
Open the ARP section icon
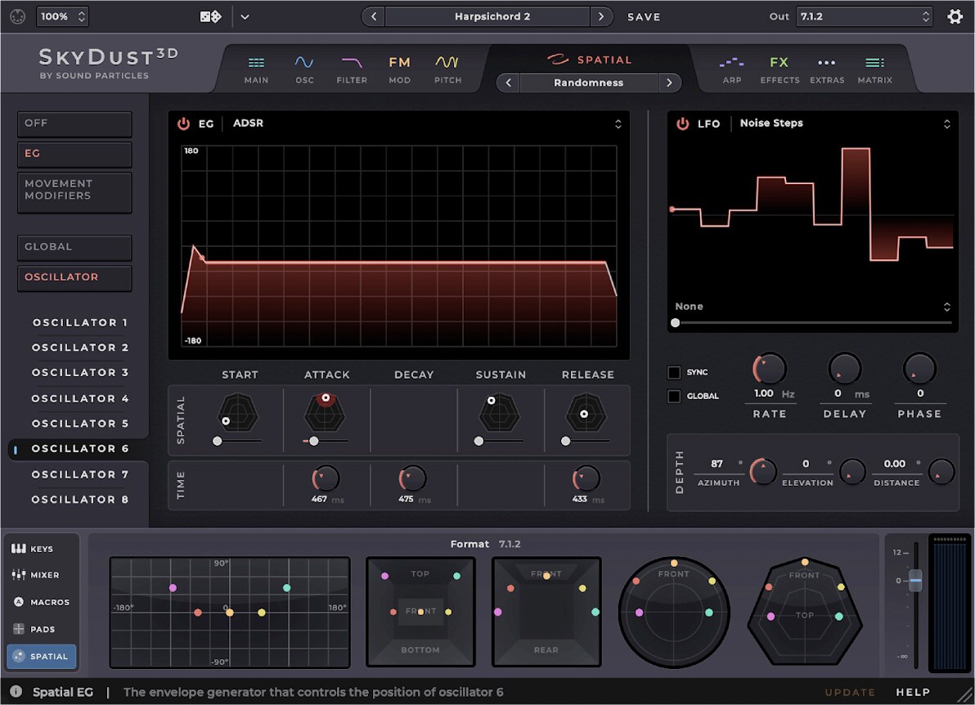point(731,63)
